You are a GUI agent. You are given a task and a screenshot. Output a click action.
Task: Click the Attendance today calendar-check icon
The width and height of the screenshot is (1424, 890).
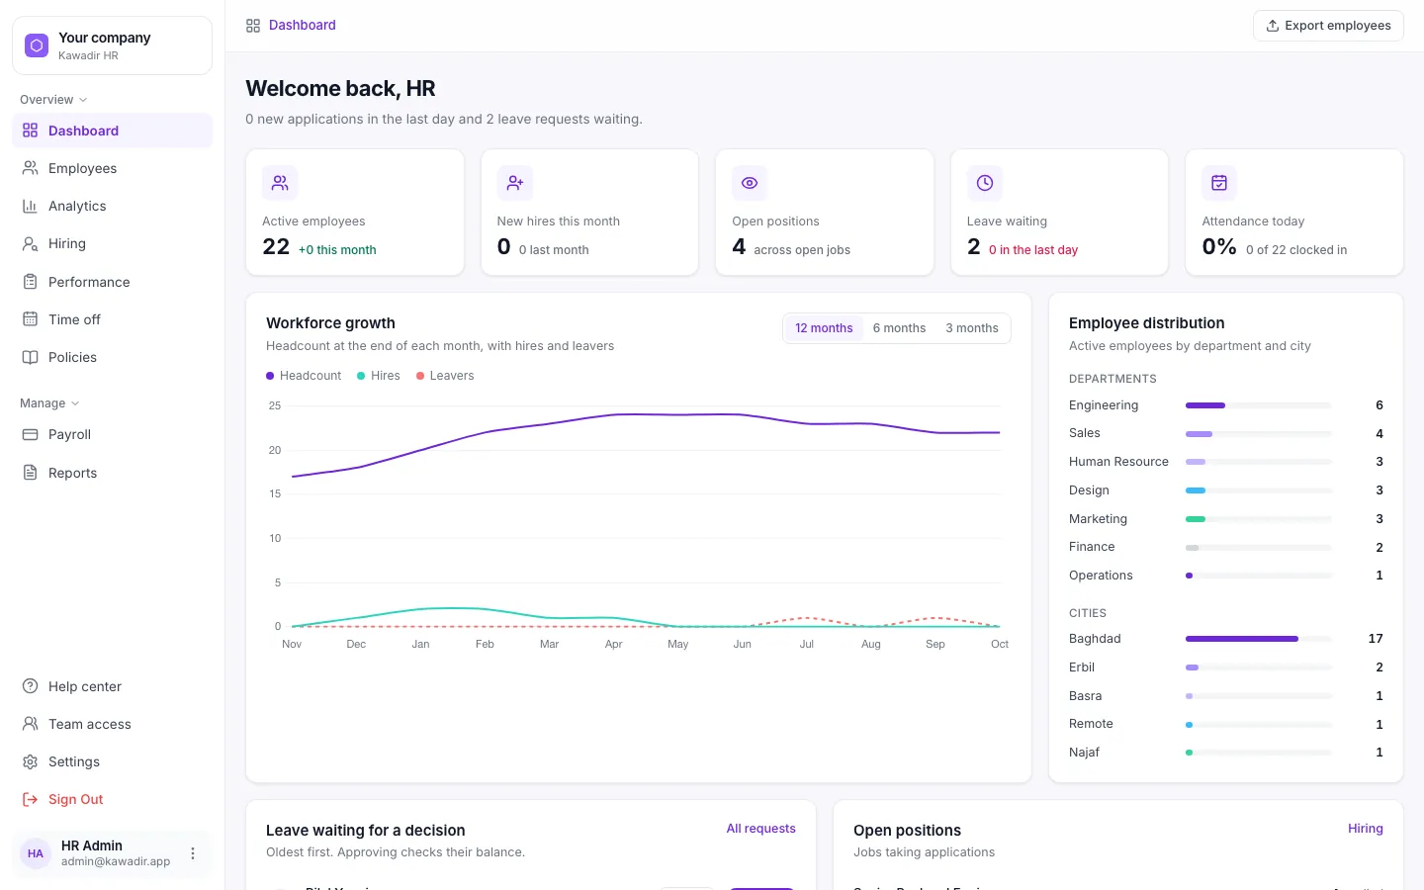coord(1219,183)
